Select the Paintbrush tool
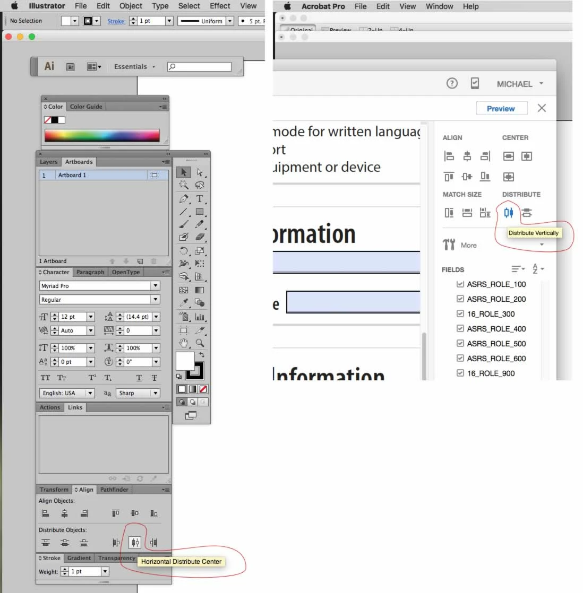 [184, 224]
